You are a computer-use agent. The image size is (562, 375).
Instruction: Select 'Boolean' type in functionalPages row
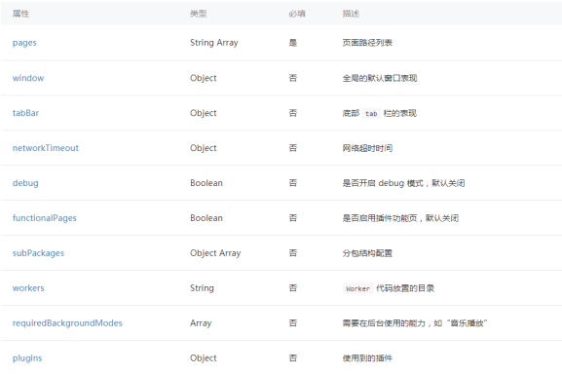pos(206,218)
